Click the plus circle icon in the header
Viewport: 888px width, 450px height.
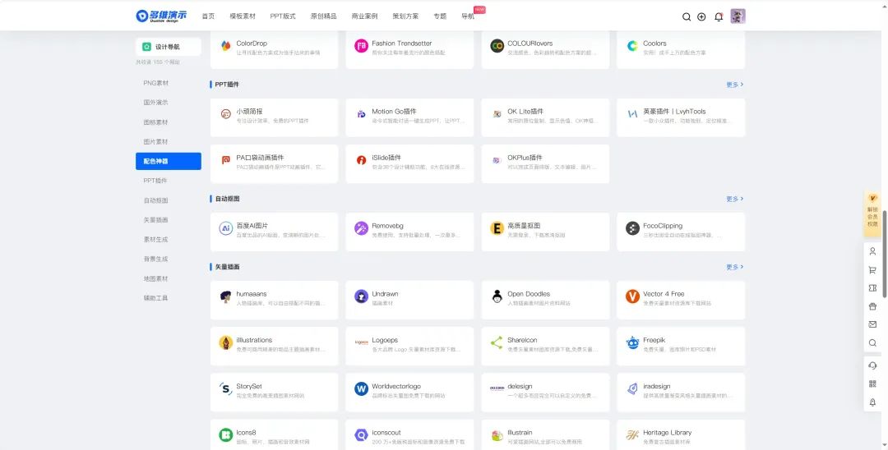[701, 16]
